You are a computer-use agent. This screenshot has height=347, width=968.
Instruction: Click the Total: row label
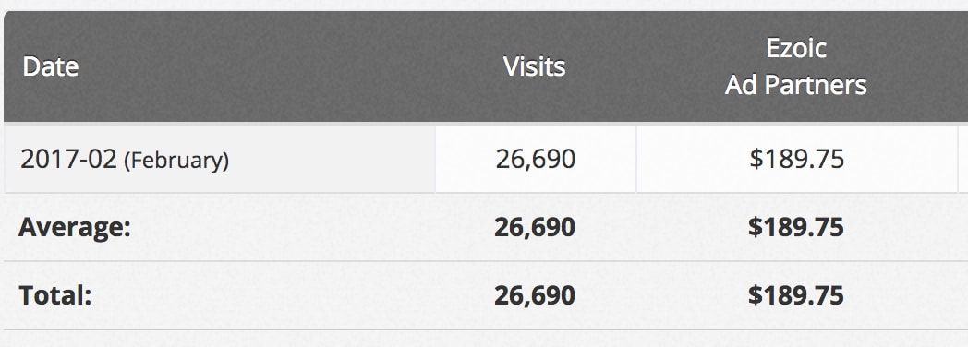point(55,295)
